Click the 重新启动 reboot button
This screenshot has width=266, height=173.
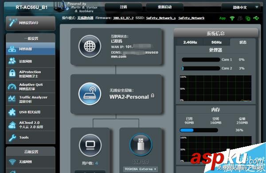coord(164,7)
